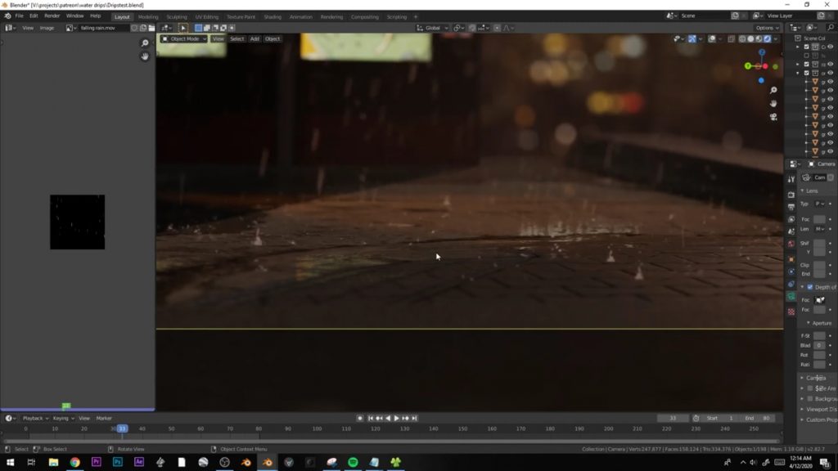Toggle the Safe Areas checkbox

coord(810,388)
